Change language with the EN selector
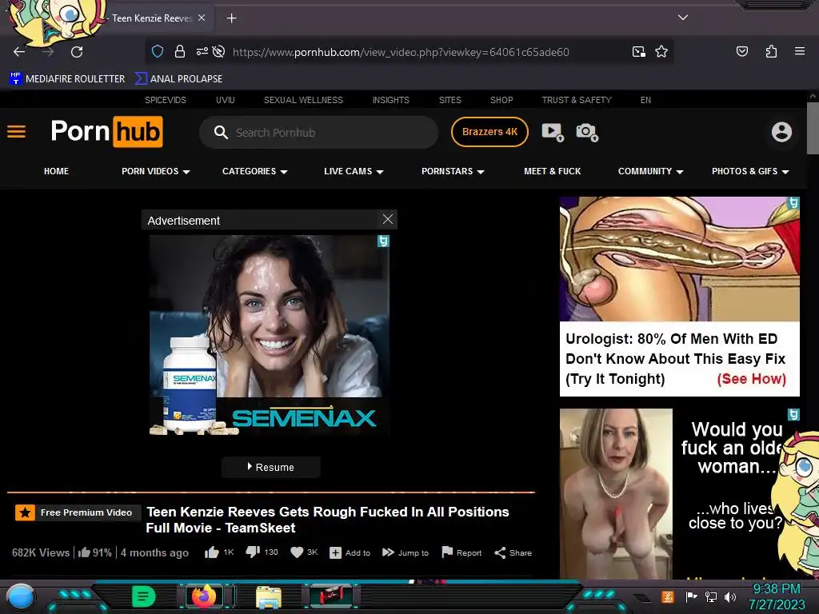Image resolution: width=819 pixels, height=614 pixels. point(645,100)
